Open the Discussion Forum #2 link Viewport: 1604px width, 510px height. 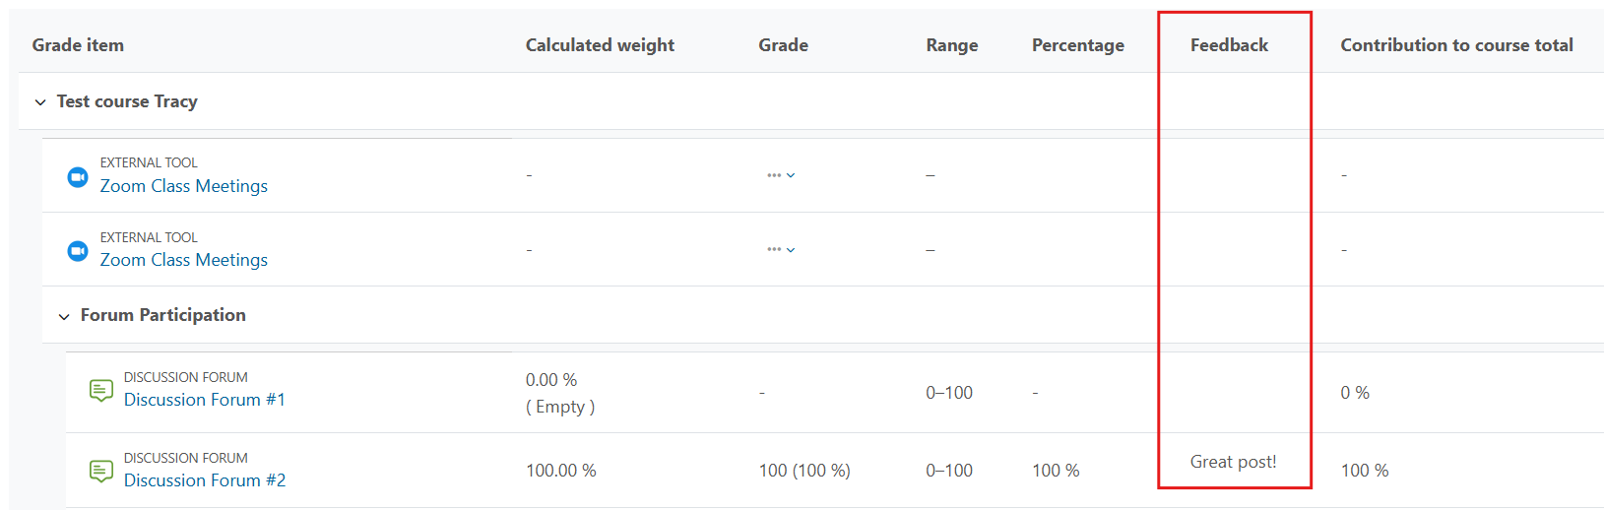click(x=205, y=480)
